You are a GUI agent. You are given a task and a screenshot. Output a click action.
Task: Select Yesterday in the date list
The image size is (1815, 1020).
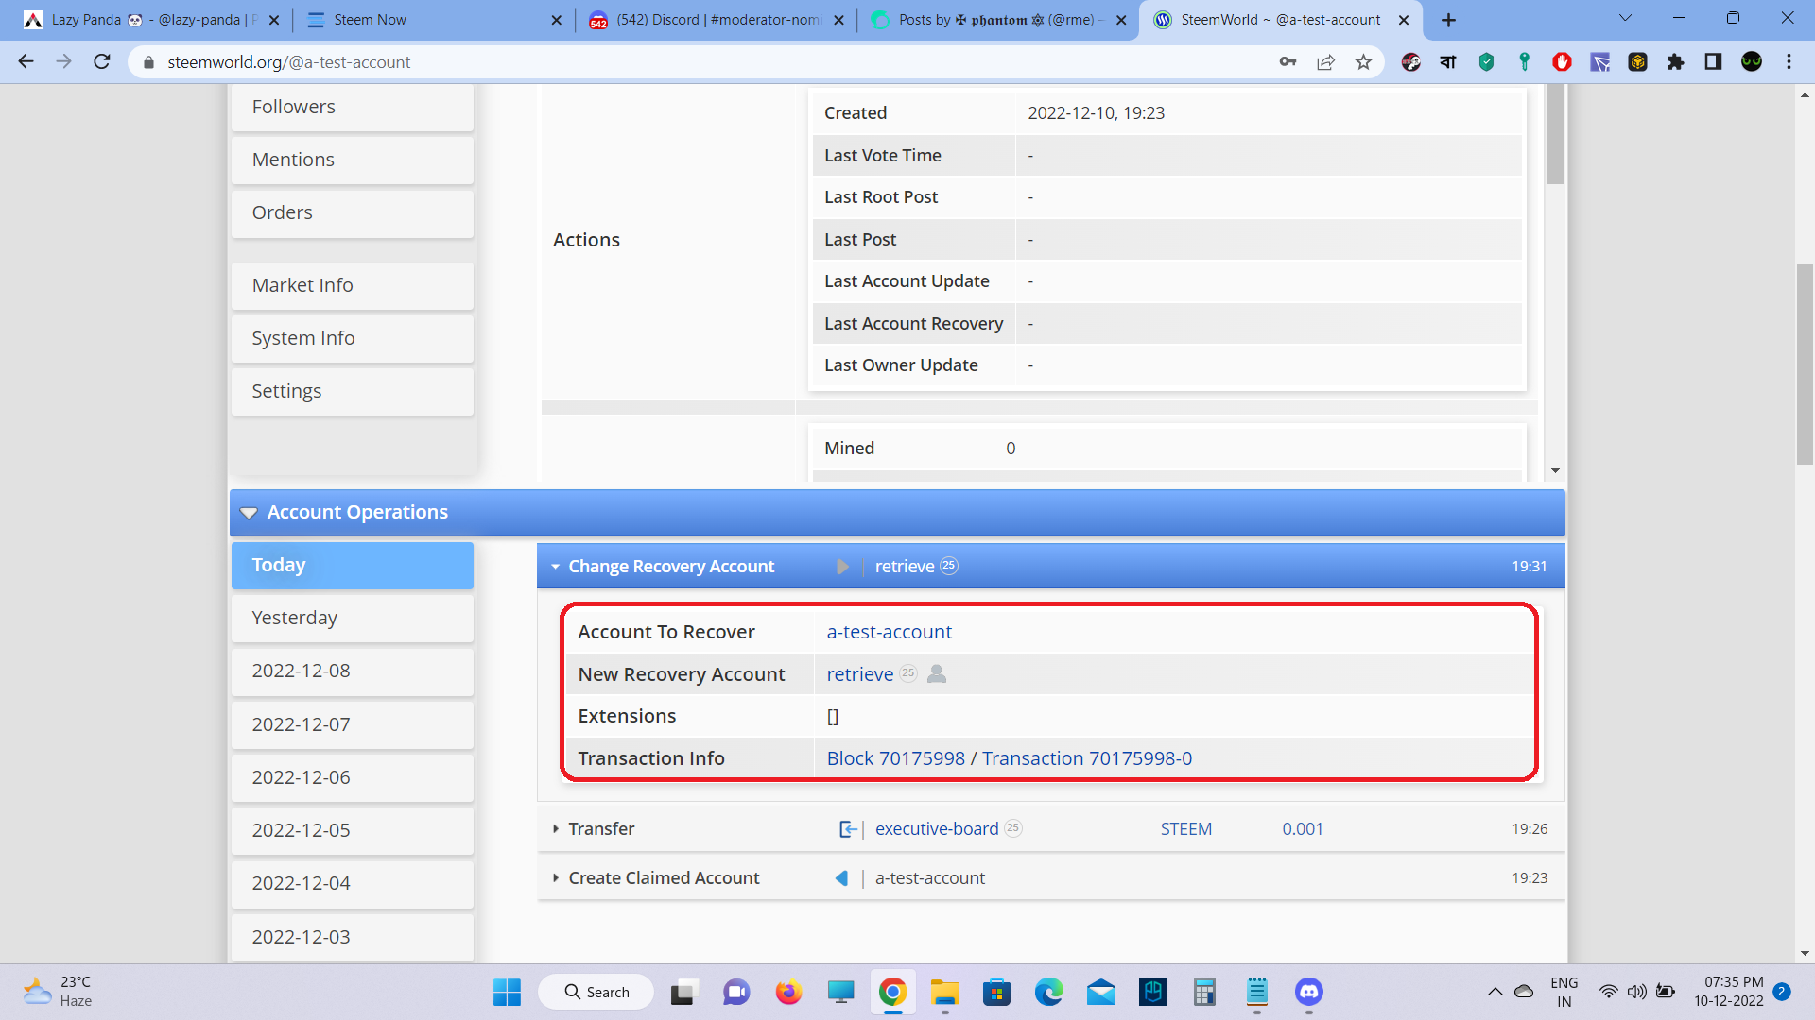352,618
